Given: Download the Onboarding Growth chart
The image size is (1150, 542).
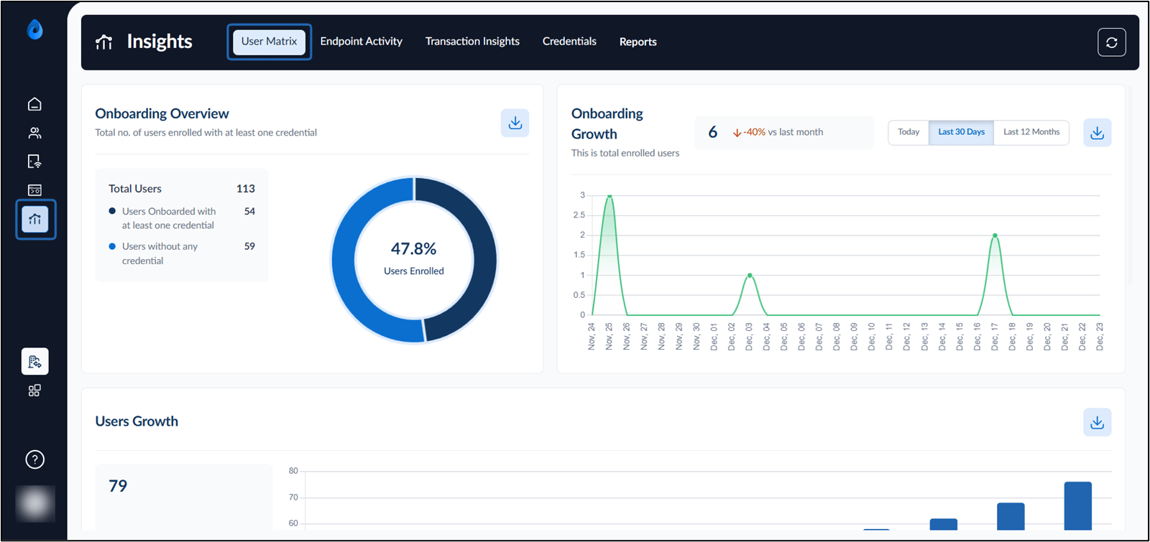Looking at the screenshot, I should [x=1097, y=133].
